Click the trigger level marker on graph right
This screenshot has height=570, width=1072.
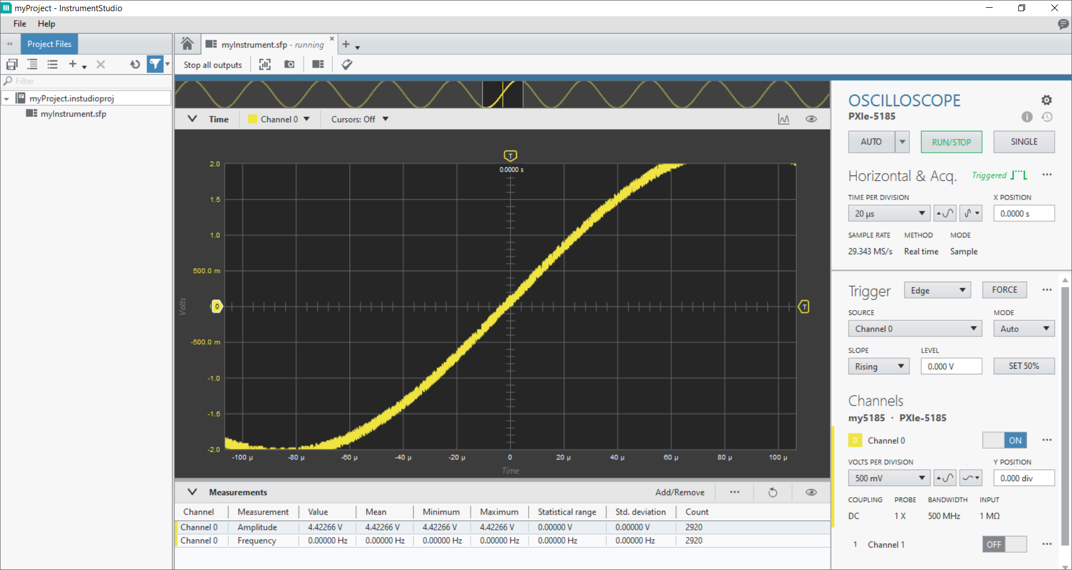point(804,306)
